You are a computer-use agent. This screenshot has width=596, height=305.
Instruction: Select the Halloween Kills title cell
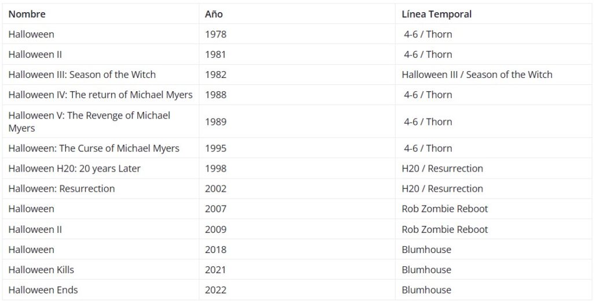coord(41,270)
